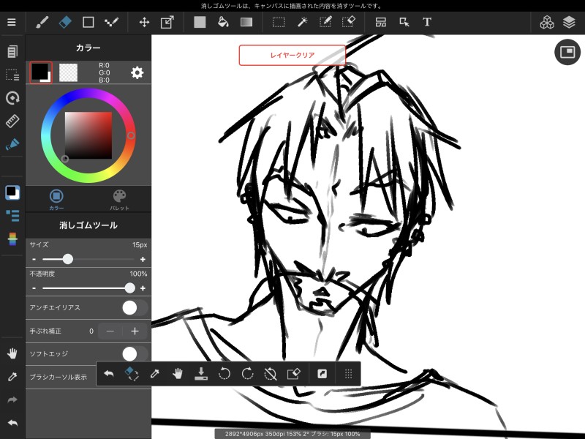Rotate canvas right in floating bar
The height and width of the screenshot is (439, 585).
click(247, 374)
